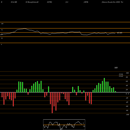Click the 60 label on MR axis
This screenshot has width=130, height=130.
pyautogui.click(x=127, y=81)
